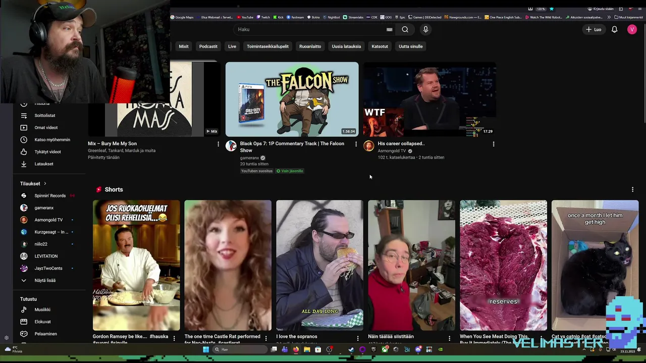Click Vain jäsenille members-only badge
Image resolution: width=646 pixels, height=363 pixels.
coord(290,171)
